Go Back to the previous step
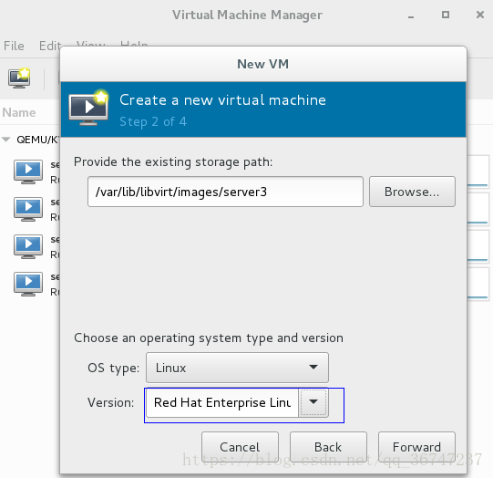The width and height of the screenshot is (493, 478). [x=328, y=447]
